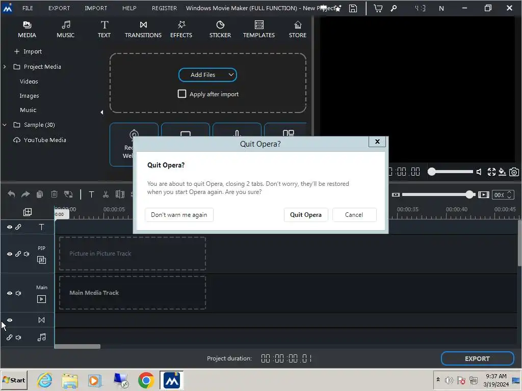Open the 4:3 aspect ratio selector
This screenshot has width=522, height=391.
click(421, 8)
